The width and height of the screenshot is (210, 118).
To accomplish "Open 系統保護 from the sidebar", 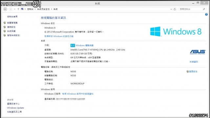I will (x=11, y=31).
